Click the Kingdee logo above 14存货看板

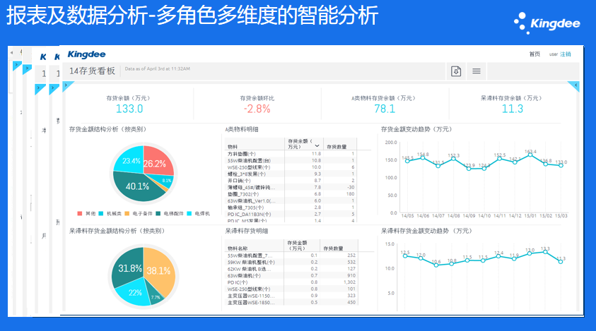87,54
